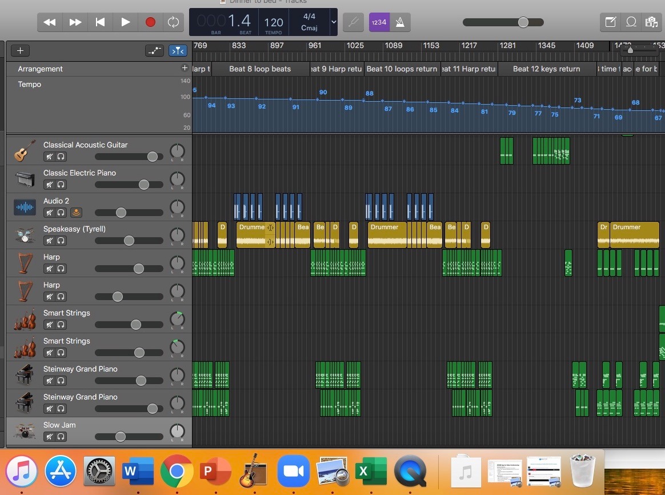Open the LCD display mode dropdown
This screenshot has width=665, height=495.
click(x=334, y=22)
